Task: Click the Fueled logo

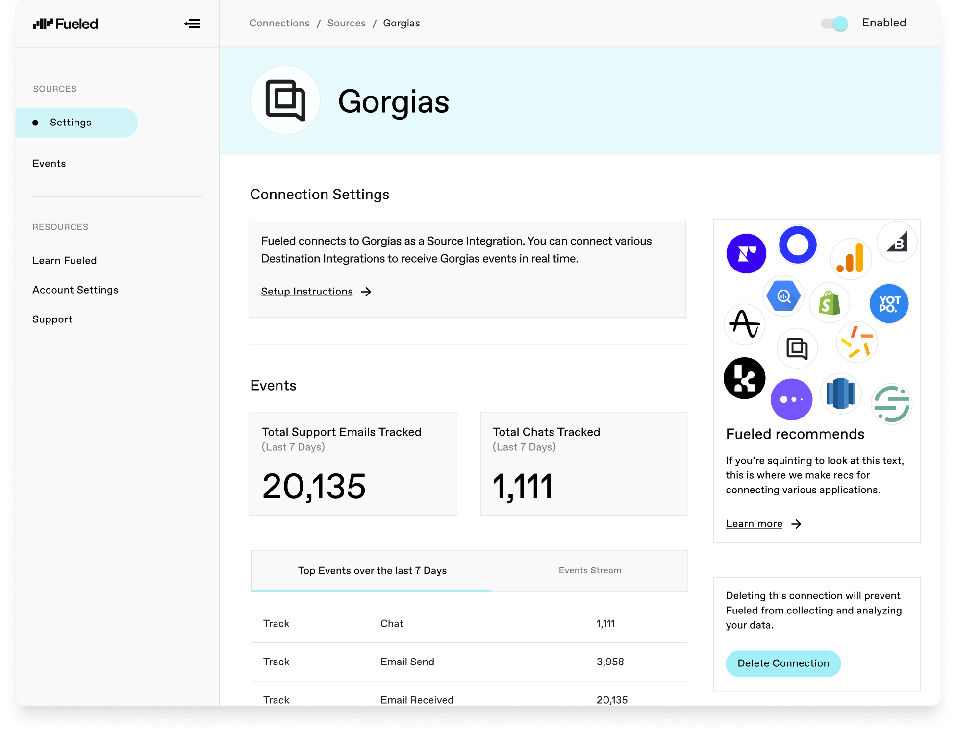Action: 65,24
